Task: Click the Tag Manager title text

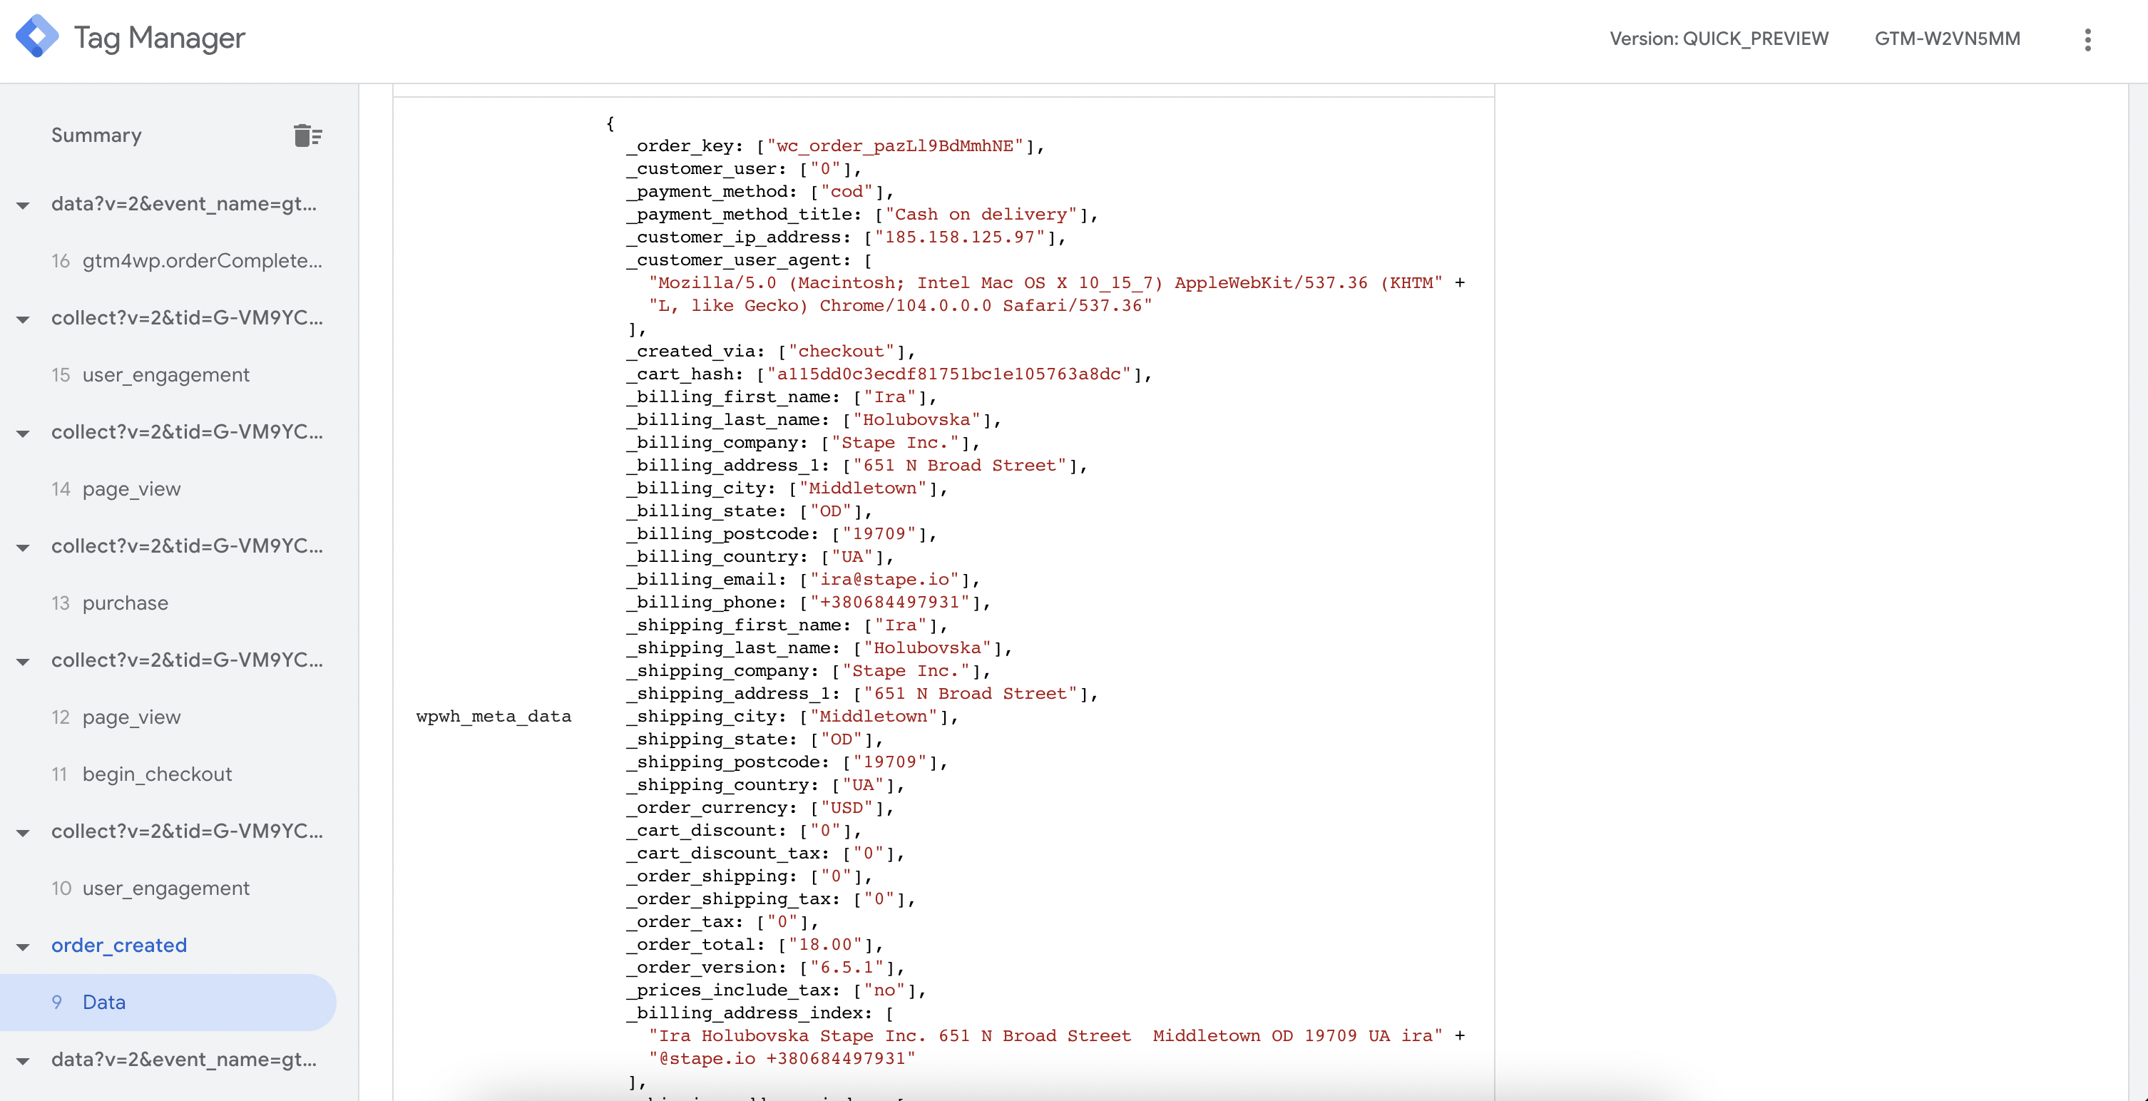Action: pos(159,38)
